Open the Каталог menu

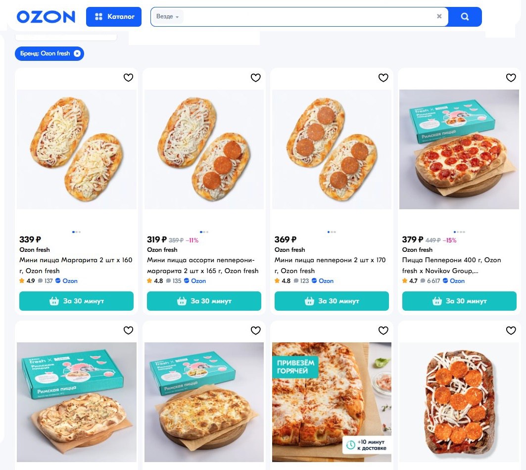pos(114,16)
